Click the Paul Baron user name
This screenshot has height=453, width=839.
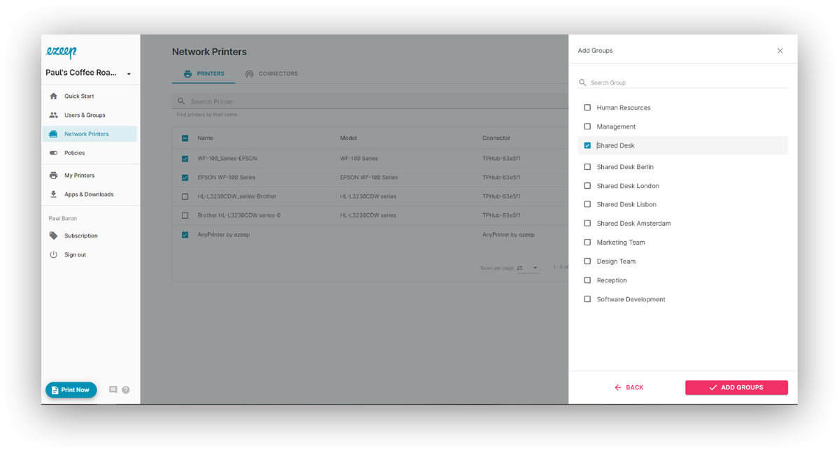63,218
